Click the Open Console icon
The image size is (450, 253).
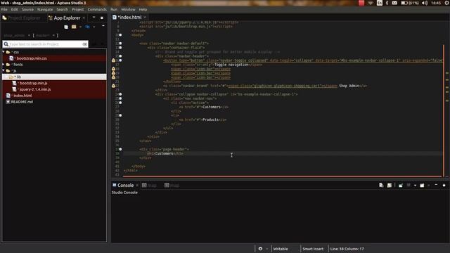pos(422,186)
